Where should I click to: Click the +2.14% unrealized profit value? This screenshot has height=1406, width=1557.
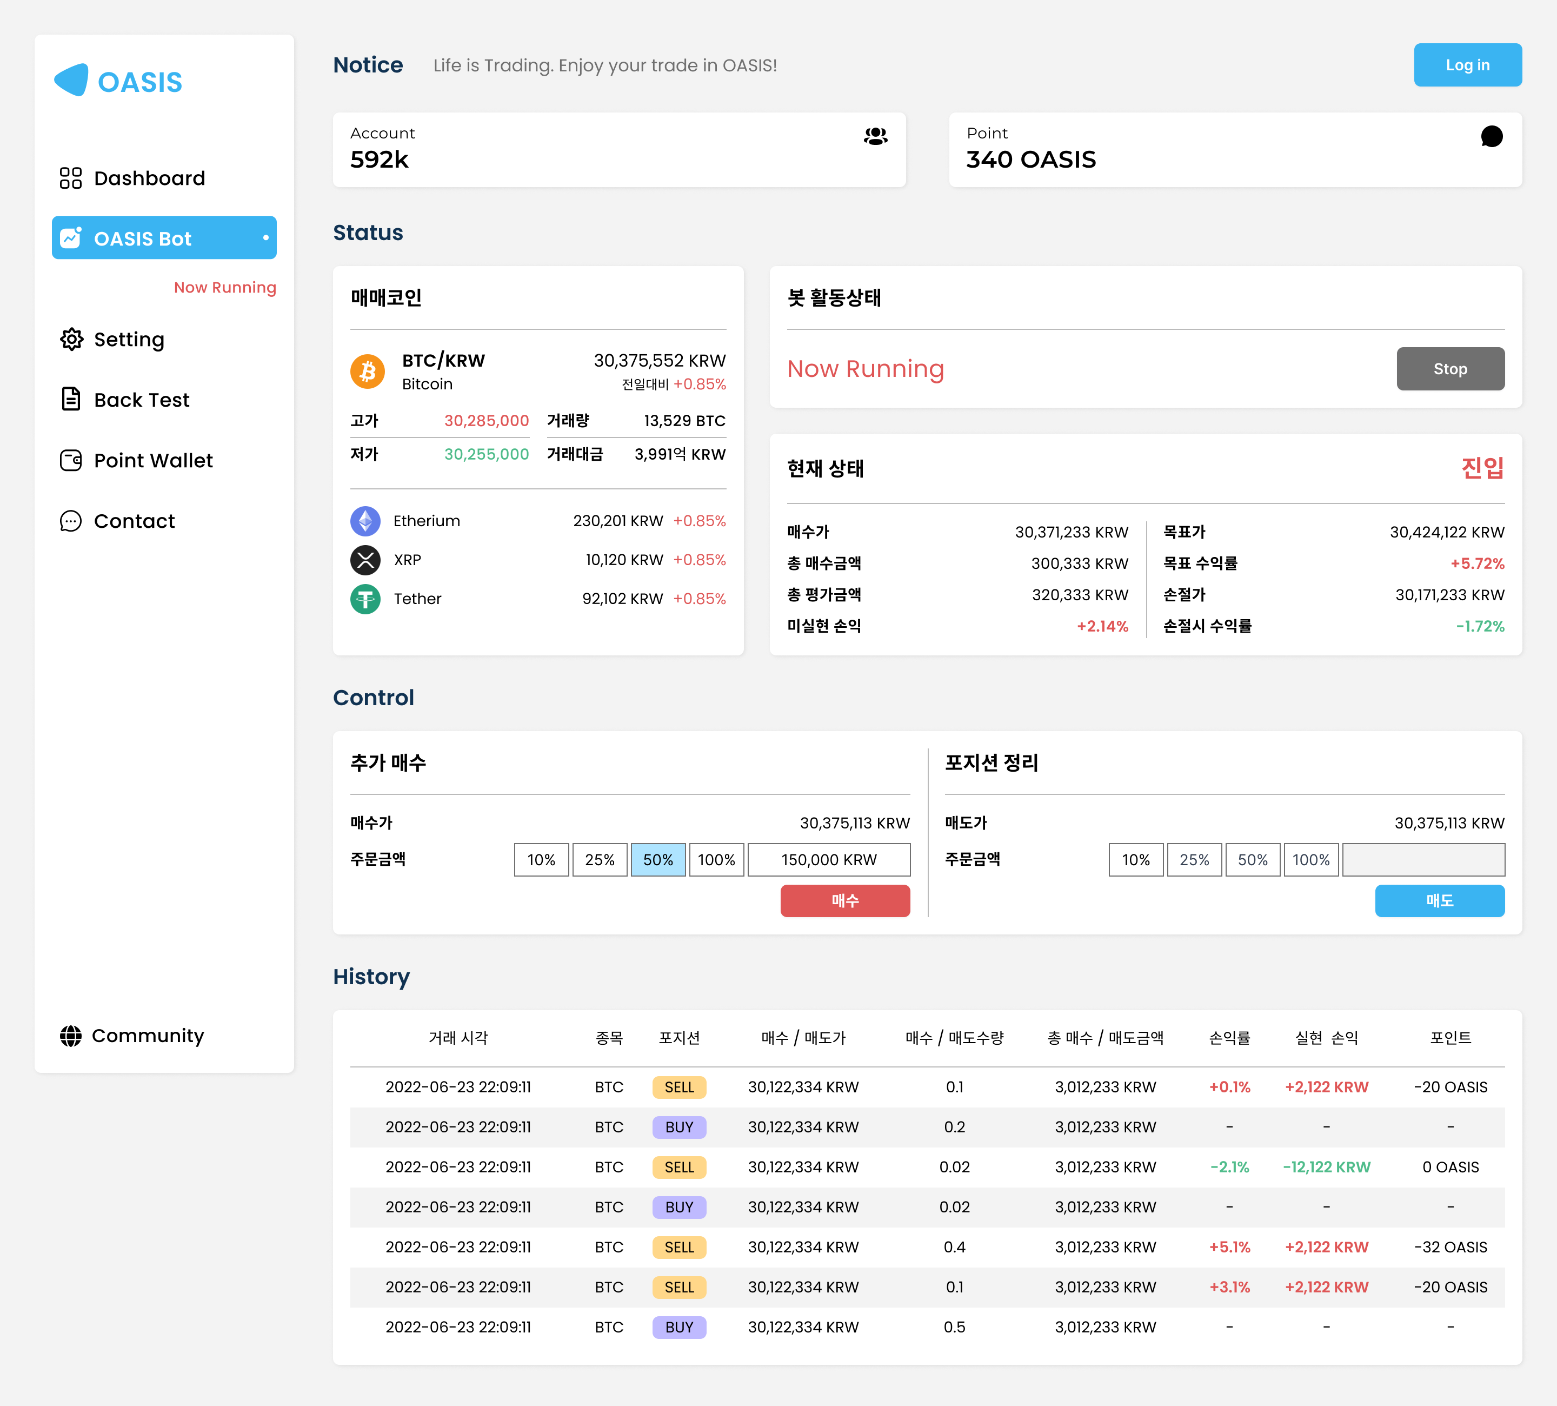(x=1103, y=627)
